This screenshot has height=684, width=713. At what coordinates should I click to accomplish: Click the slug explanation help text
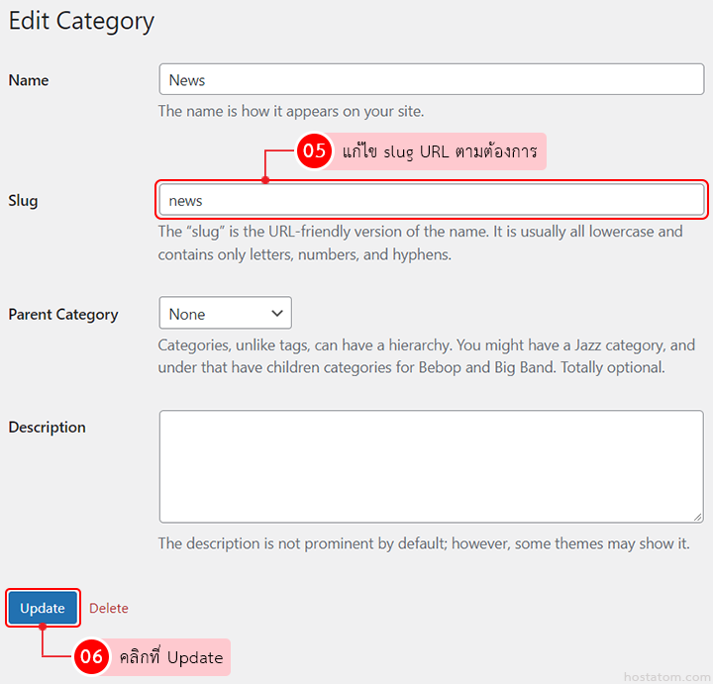pyautogui.click(x=420, y=243)
